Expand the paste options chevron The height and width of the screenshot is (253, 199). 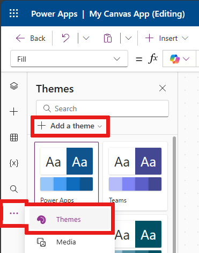tap(128, 38)
